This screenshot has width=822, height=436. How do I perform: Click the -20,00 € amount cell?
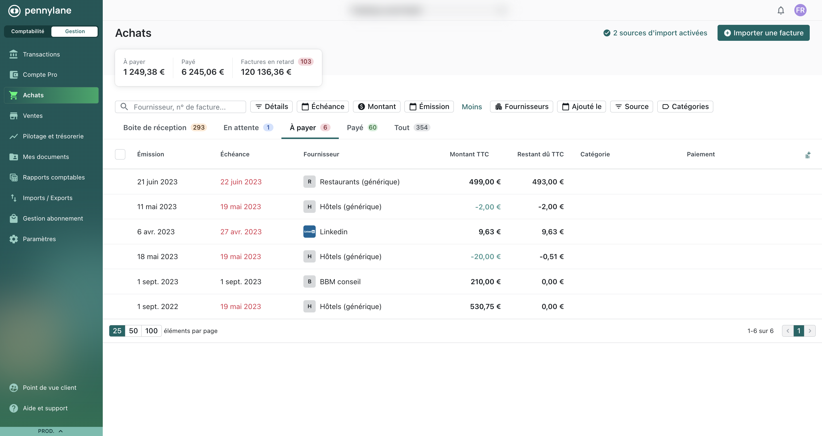click(x=486, y=257)
